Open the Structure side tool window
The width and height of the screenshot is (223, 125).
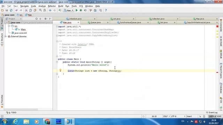[2, 40]
